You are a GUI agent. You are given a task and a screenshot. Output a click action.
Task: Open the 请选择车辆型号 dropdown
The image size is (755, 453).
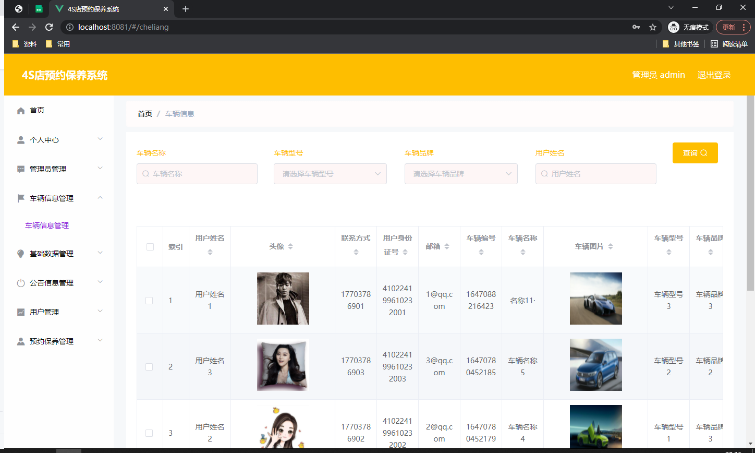point(330,174)
